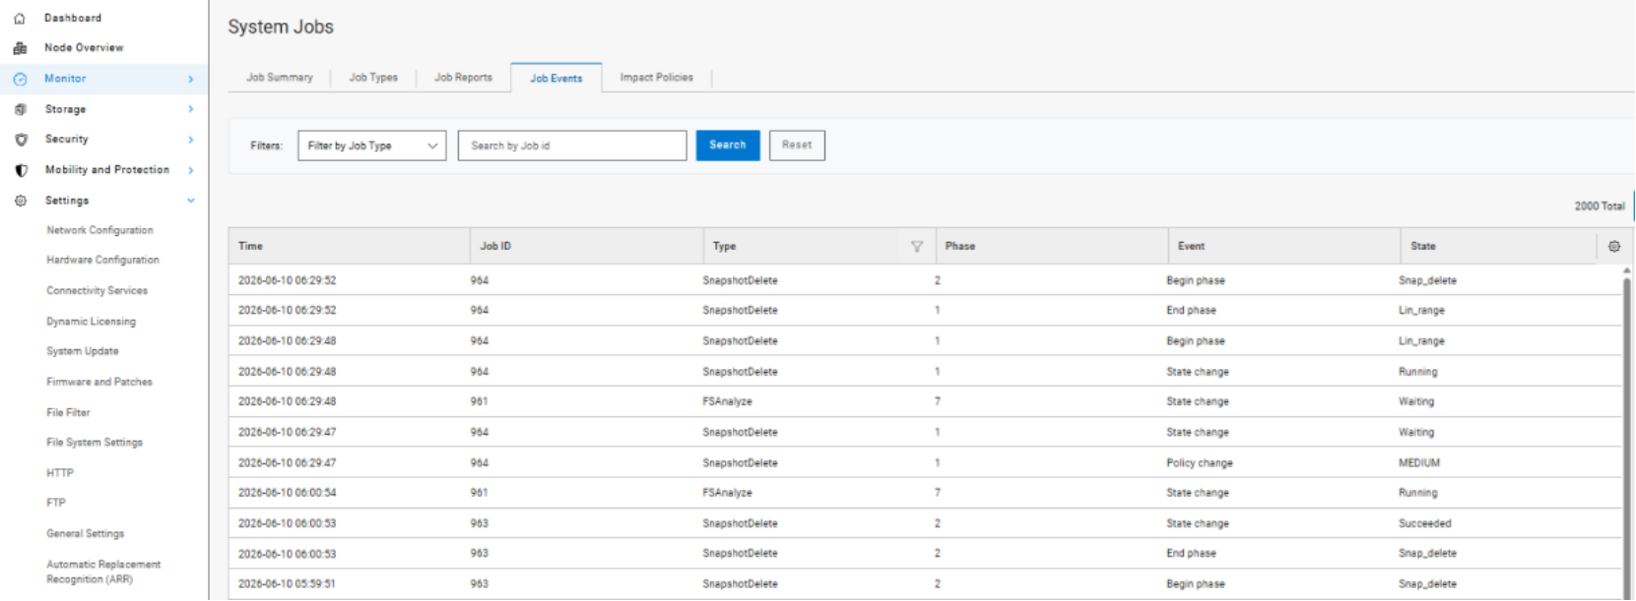This screenshot has height=601, width=1636.
Task: Open Network Configuration settings
Action: point(99,230)
